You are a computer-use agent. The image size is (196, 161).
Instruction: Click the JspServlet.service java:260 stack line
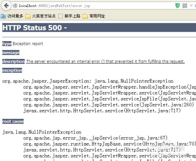click(109, 105)
